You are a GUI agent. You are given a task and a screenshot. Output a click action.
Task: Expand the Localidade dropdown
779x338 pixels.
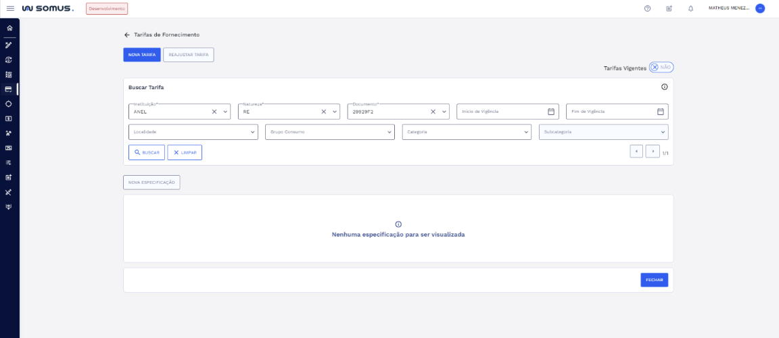[193, 132]
